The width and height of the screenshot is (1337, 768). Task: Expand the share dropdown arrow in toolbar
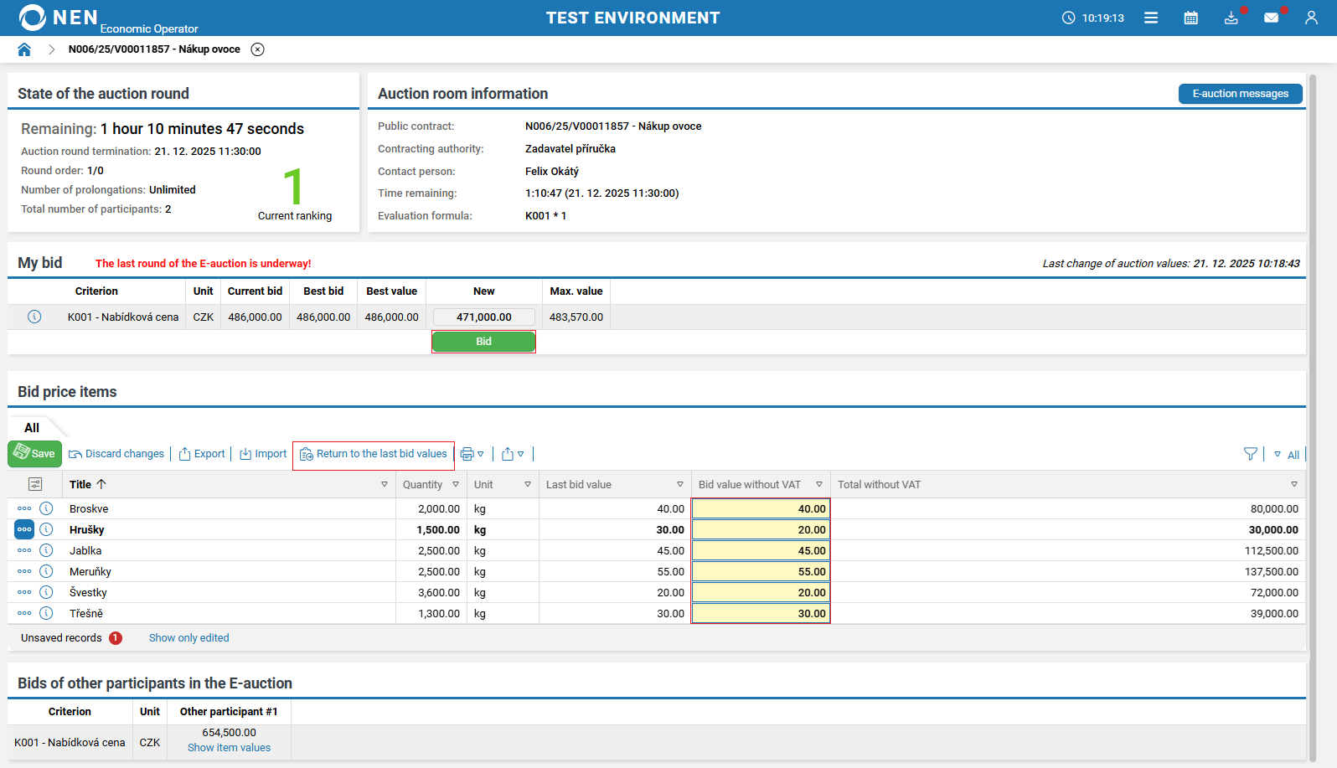520,454
